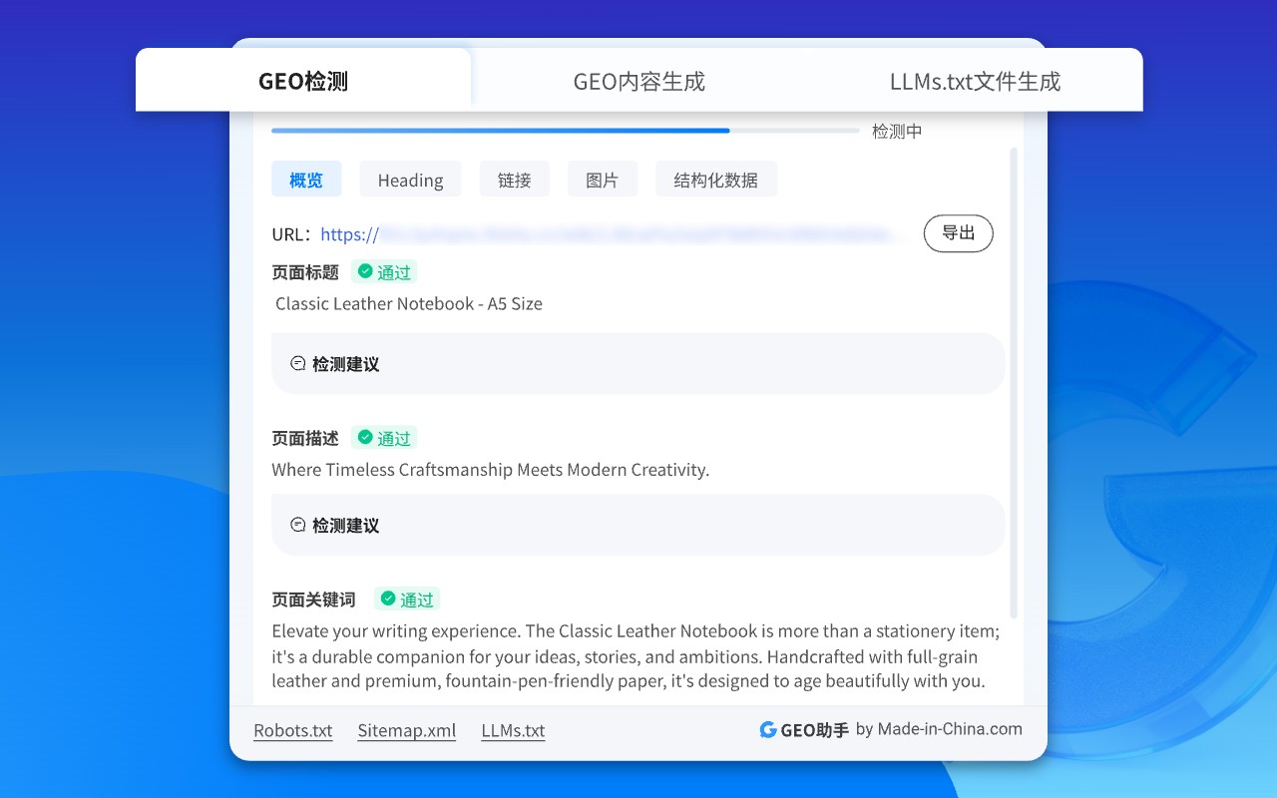
Task: Click the green checkmark on 页面关键词 pass badge
Action: 390,598
